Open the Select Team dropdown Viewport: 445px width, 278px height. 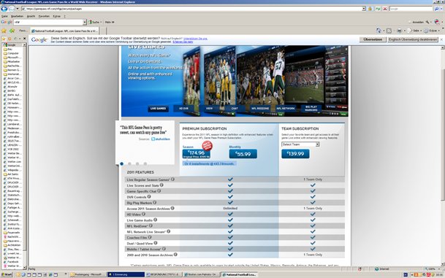(x=300, y=144)
